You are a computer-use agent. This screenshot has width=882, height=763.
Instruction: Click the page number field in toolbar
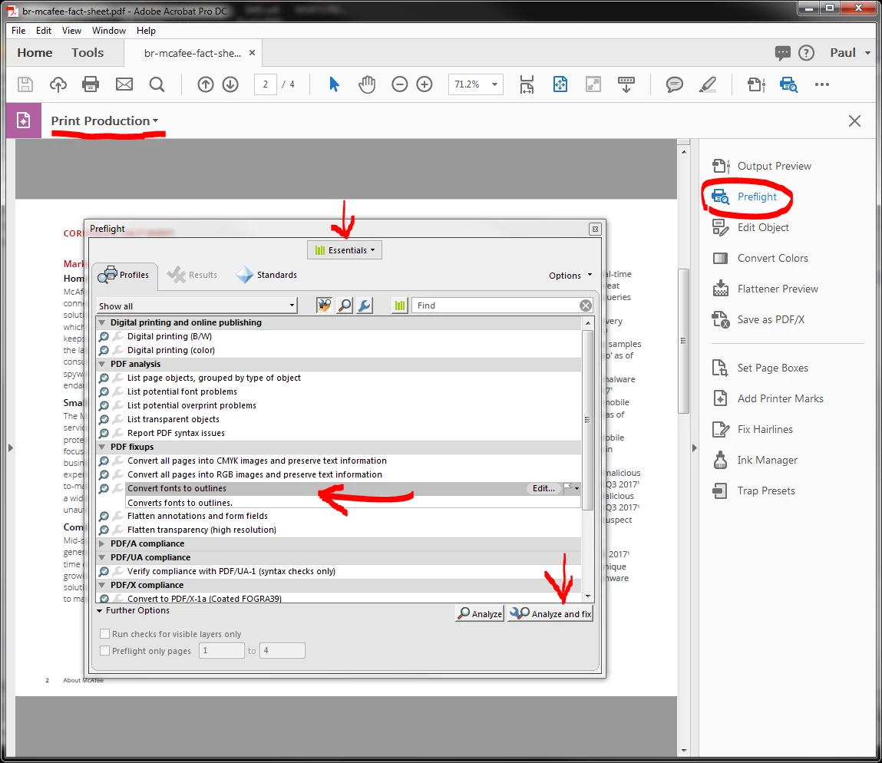(x=266, y=84)
